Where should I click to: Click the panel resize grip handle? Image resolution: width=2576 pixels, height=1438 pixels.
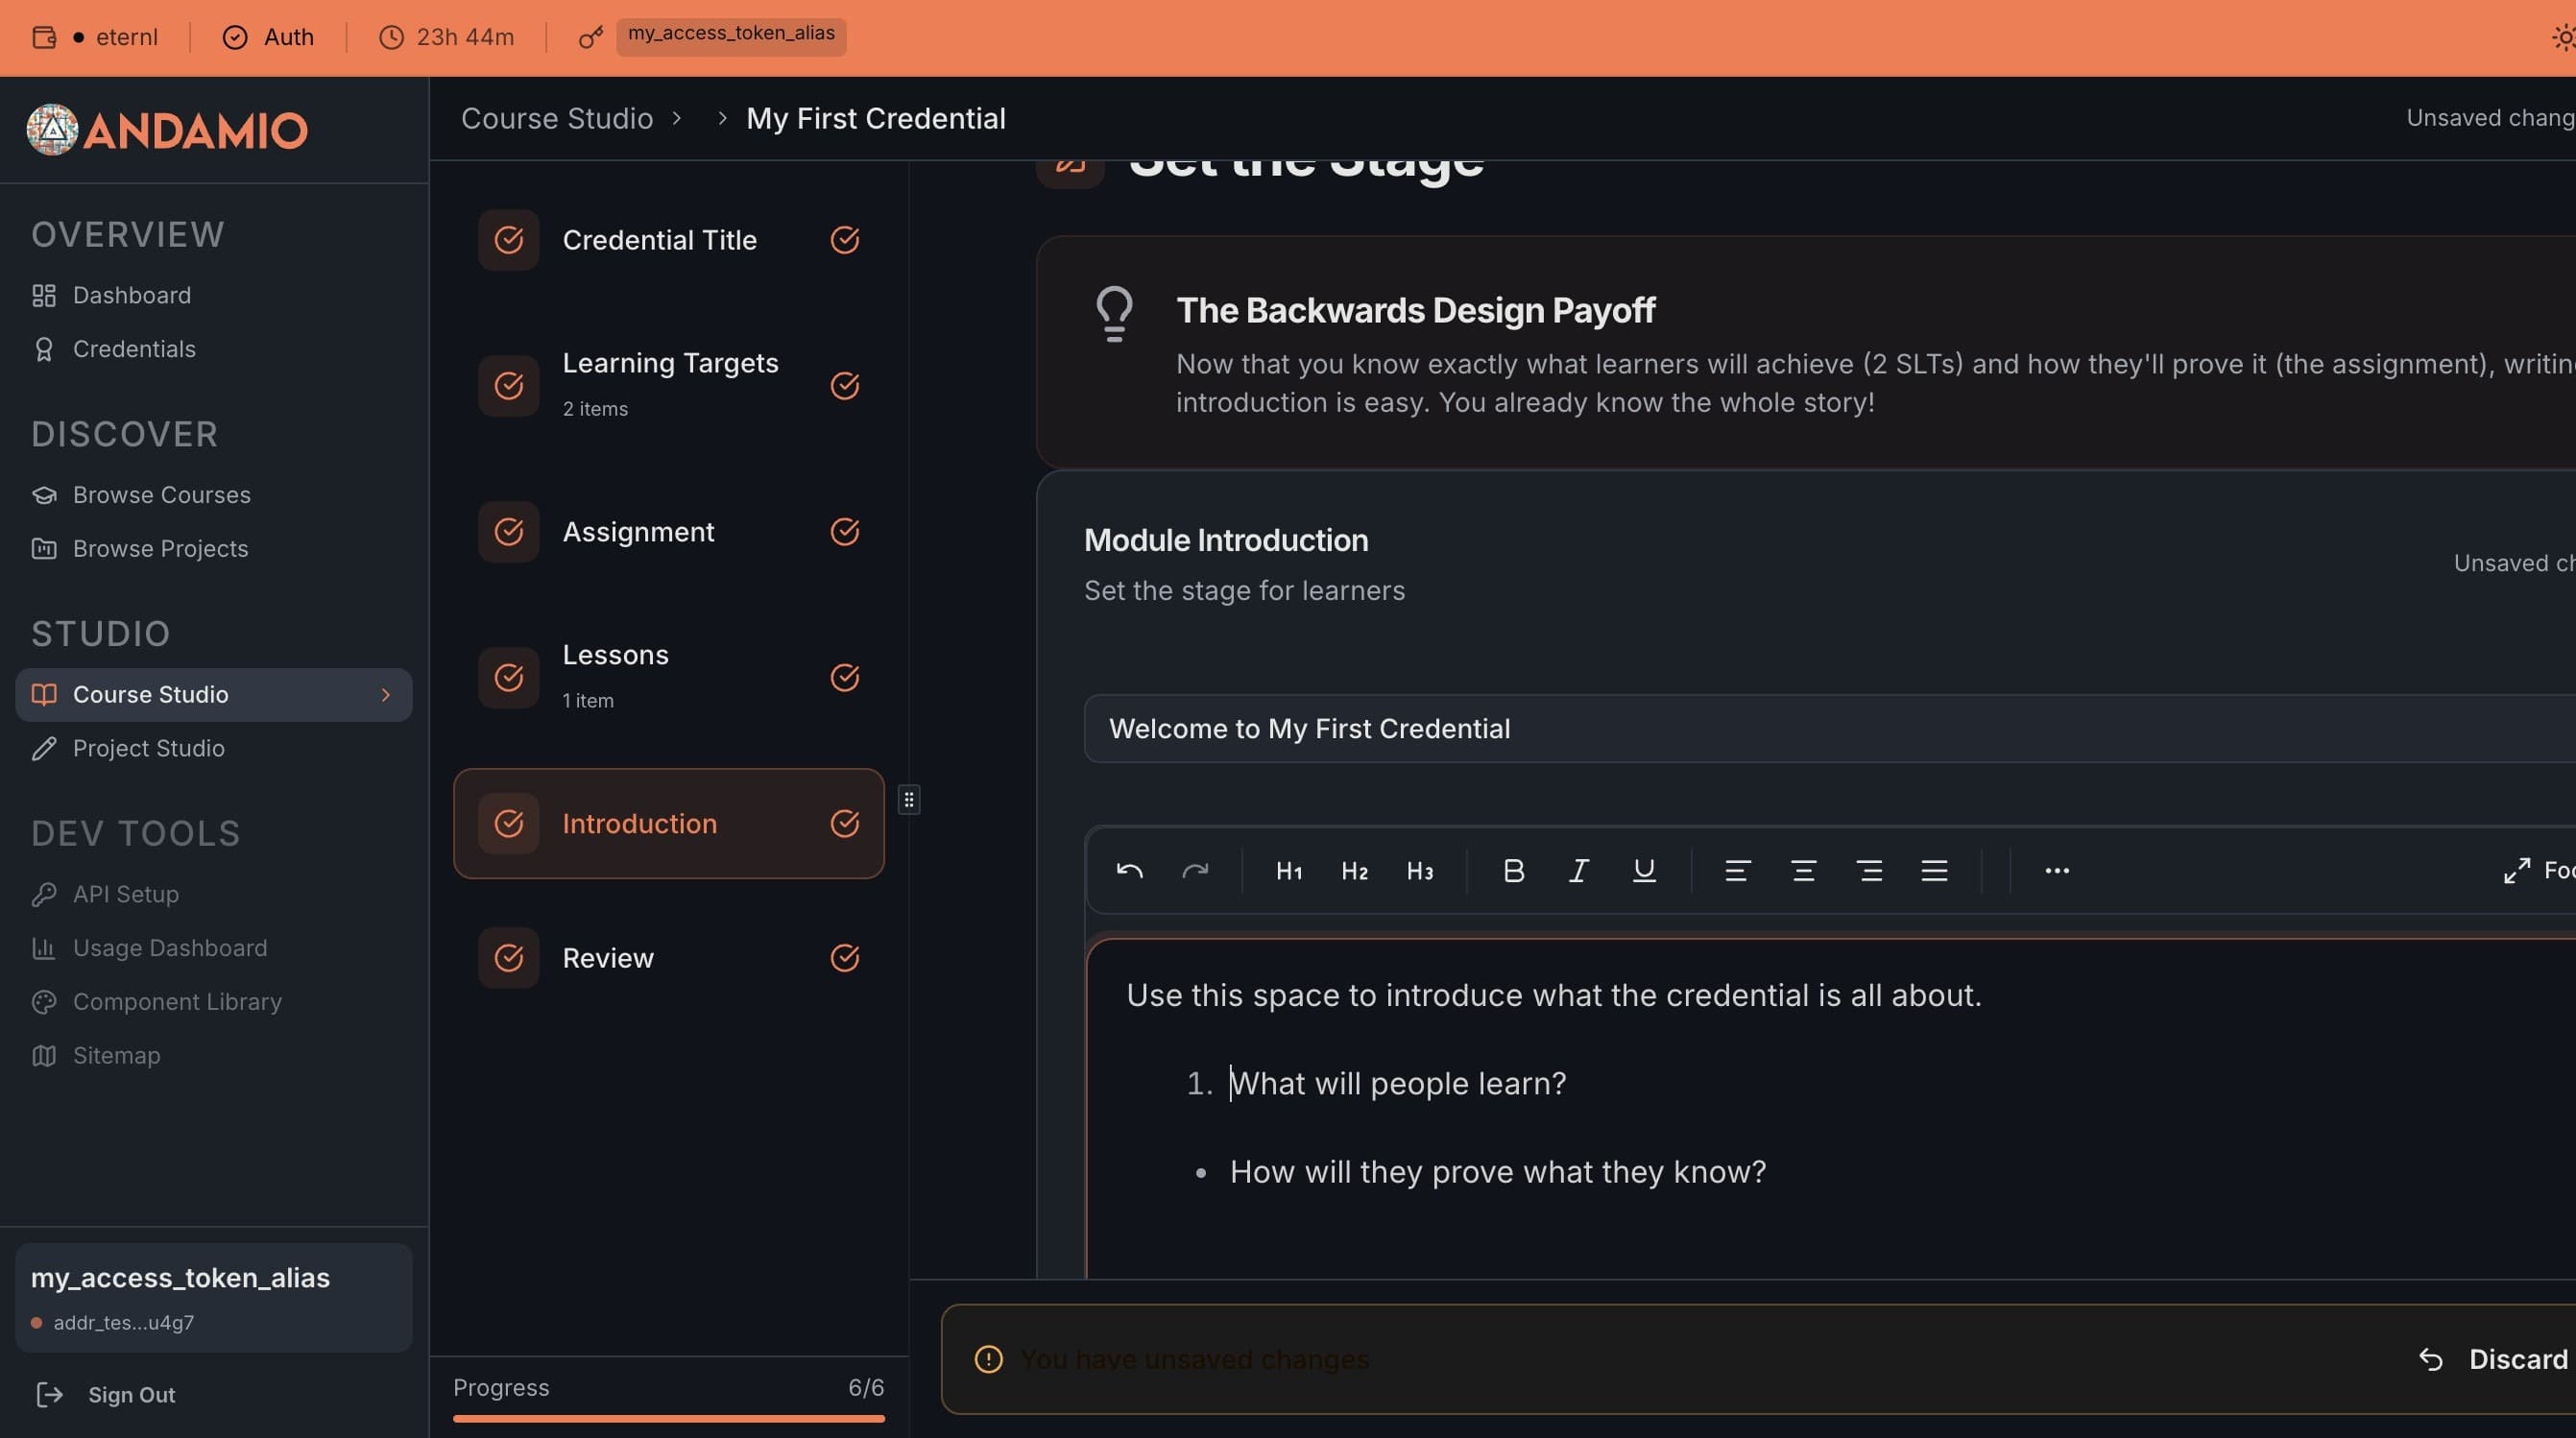[908, 799]
